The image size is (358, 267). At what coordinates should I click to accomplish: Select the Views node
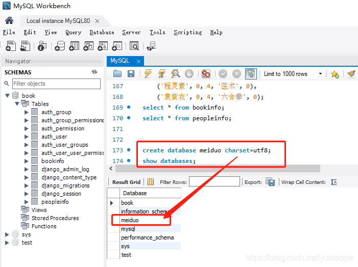(39, 210)
